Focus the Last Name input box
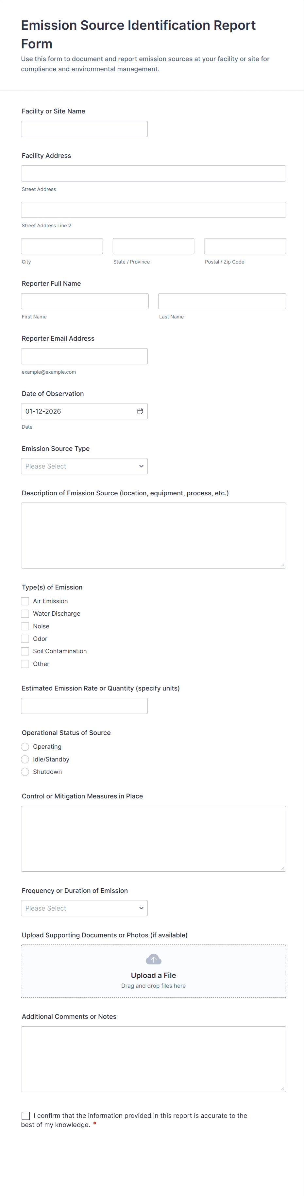Screen dimensions: 304x1196 coord(222,301)
